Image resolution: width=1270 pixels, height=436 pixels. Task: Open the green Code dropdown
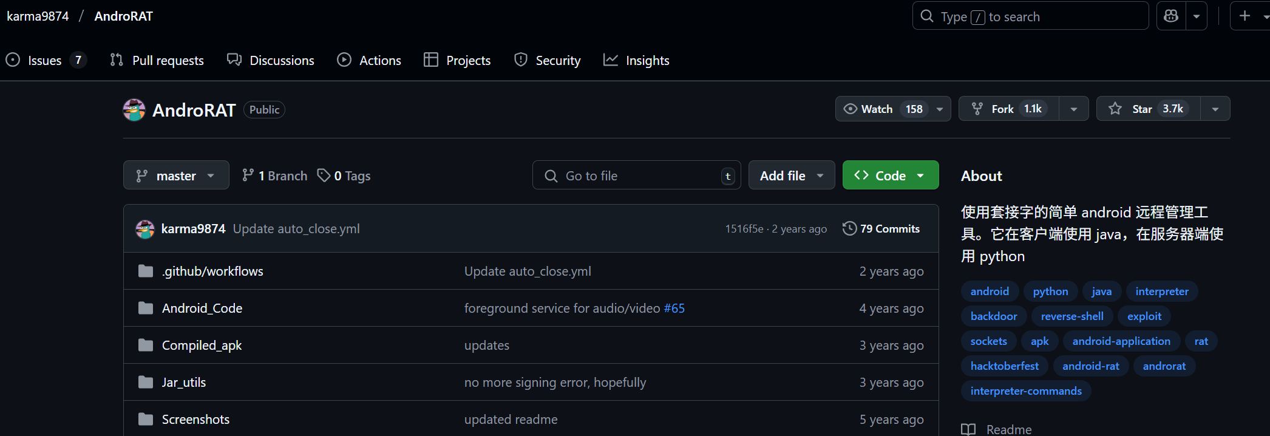tap(890, 175)
